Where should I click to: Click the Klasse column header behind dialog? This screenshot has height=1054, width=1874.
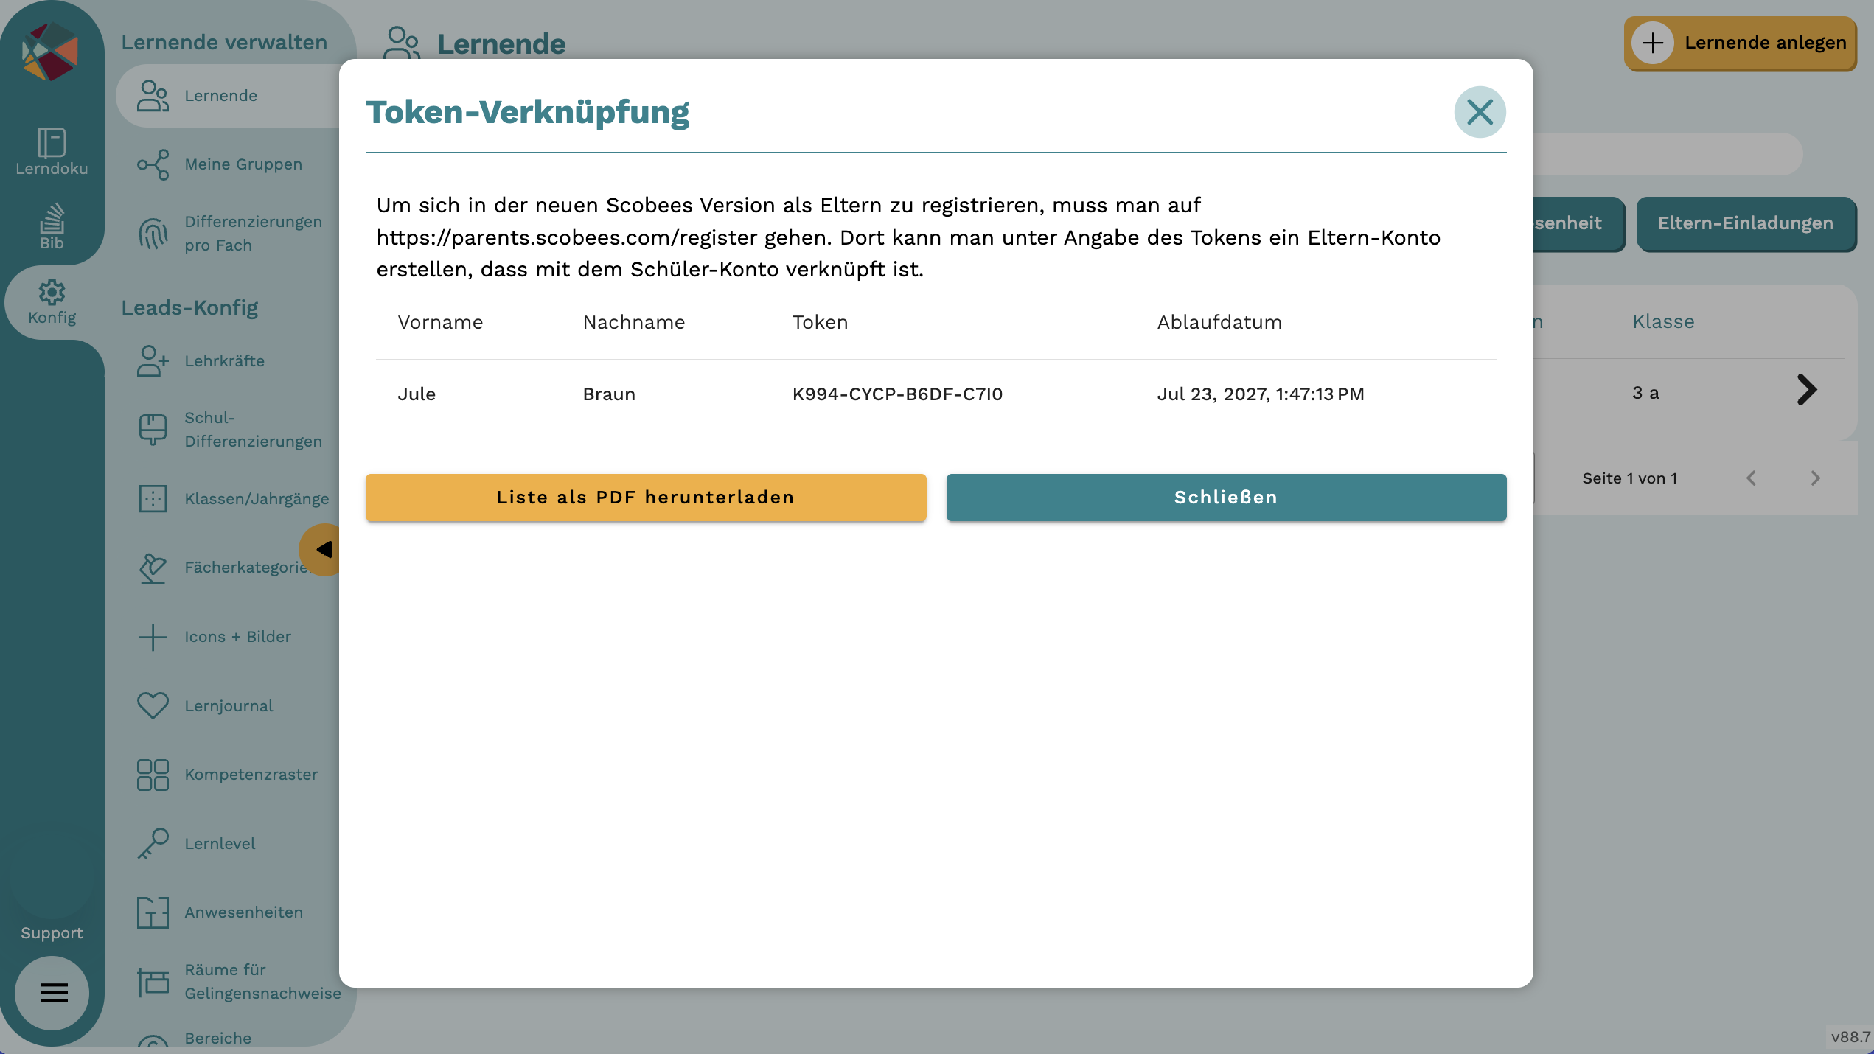pyautogui.click(x=1663, y=322)
